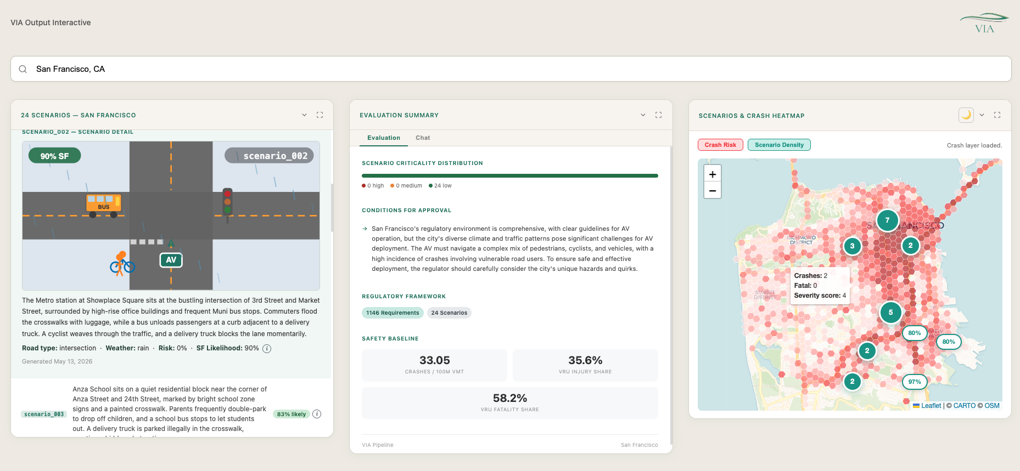Switch to the Evaluation tab

click(384, 138)
